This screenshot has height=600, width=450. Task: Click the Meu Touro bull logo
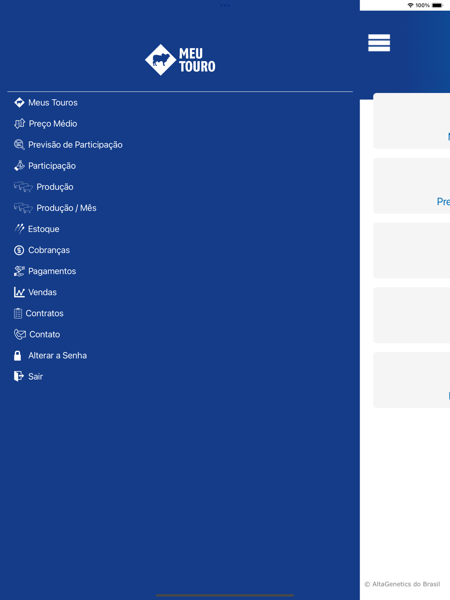point(180,60)
